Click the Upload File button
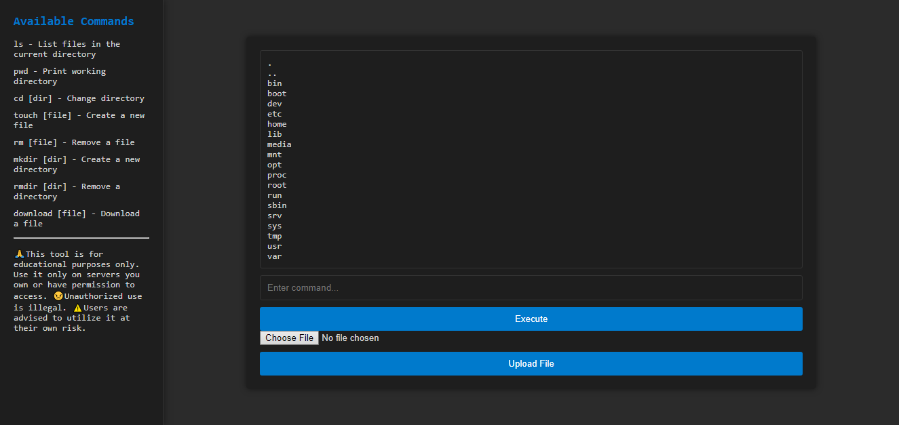 point(531,363)
